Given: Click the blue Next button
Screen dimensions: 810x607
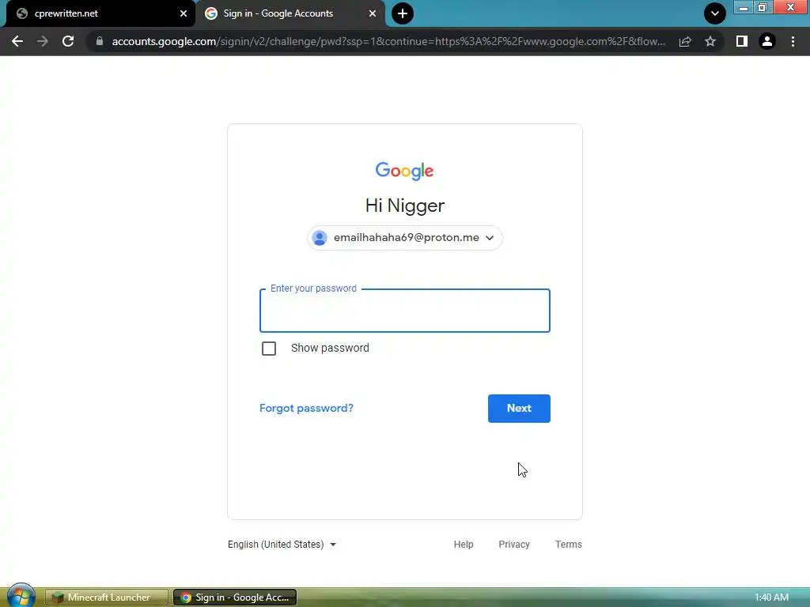Looking at the screenshot, I should tap(519, 409).
